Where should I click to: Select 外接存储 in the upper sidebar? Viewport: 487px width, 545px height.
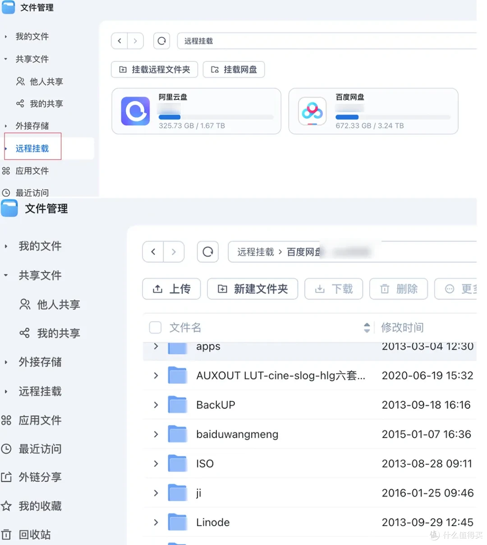tap(32, 126)
